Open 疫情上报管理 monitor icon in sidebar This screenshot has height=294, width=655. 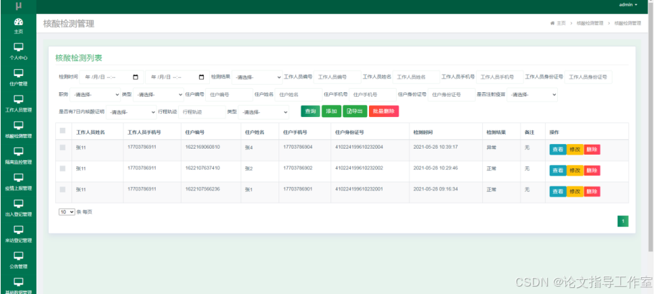(x=18, y=178)
